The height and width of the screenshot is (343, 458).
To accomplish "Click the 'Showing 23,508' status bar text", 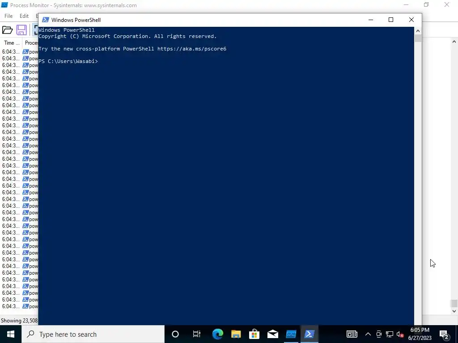I will click(x=19, y=321).
